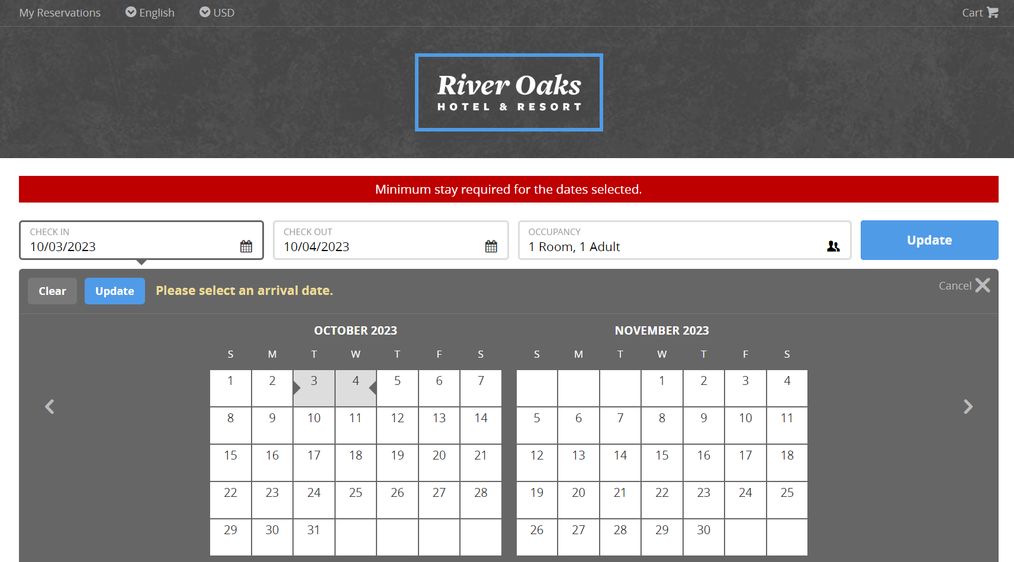
Task: Select November 11 in the calendar
Action: click(x=787, y=426)
